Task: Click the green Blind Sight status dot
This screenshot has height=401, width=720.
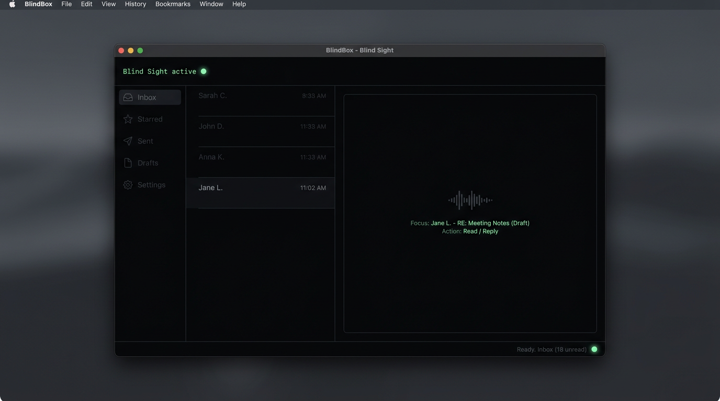Action: click(204, 71)
